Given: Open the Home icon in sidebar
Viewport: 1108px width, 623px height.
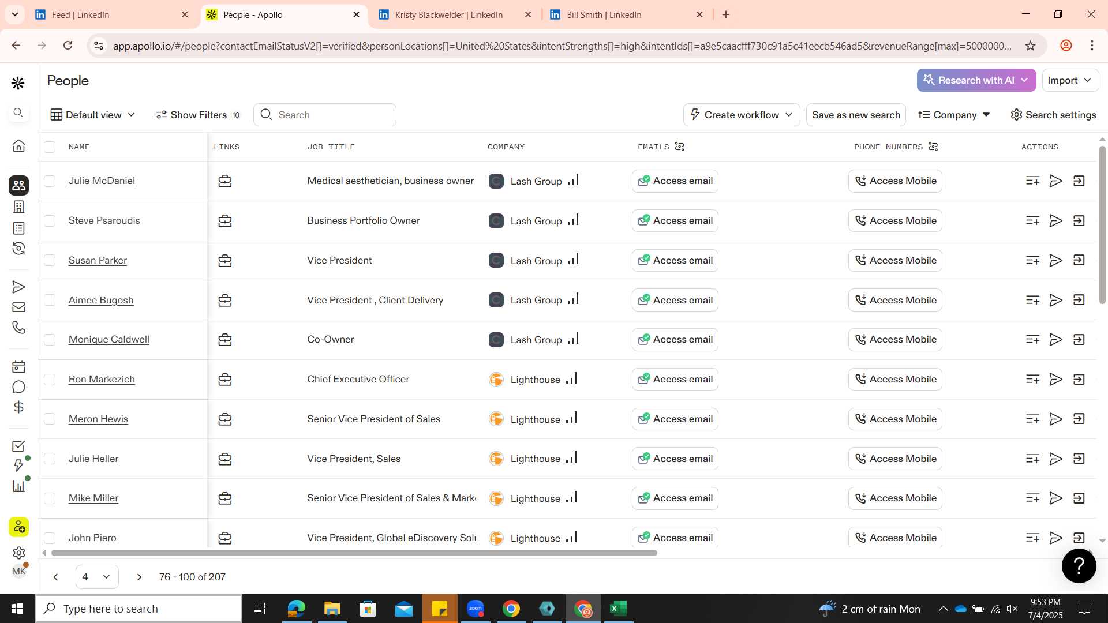Looking at the screenshot, I should pos(18,146).
